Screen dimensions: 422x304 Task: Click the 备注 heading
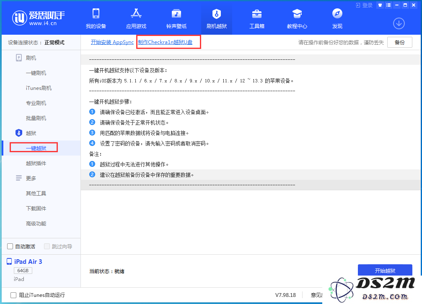[96, 154]
